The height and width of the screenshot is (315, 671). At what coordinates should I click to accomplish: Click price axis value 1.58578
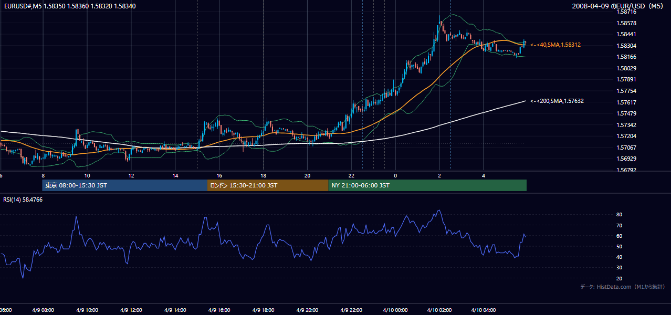point(627,23)
